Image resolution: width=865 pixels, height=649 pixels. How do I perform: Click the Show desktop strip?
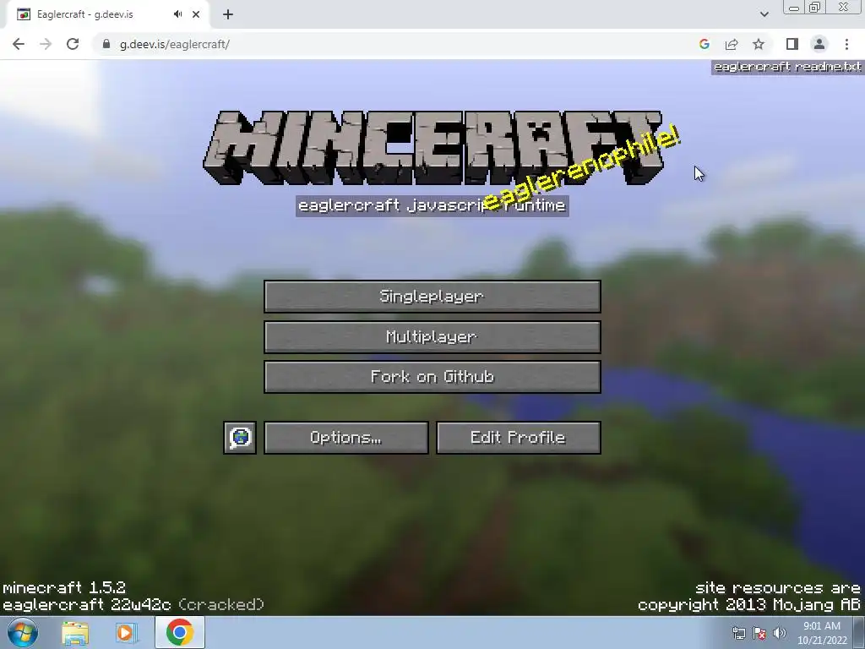pyautogui.click(x=859, y=632)
